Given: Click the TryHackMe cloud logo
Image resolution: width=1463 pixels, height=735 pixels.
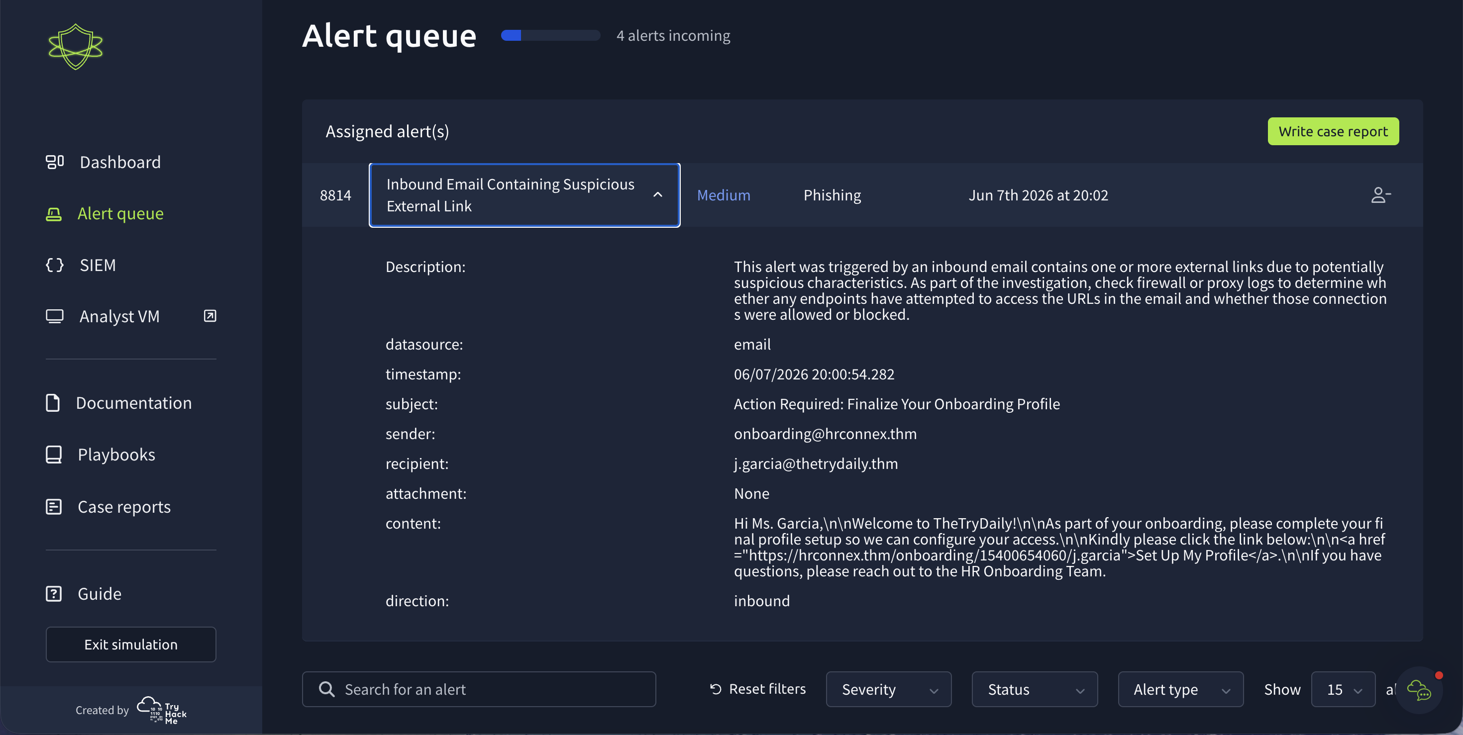Looking at the screenshot, I should pos(161,710).
